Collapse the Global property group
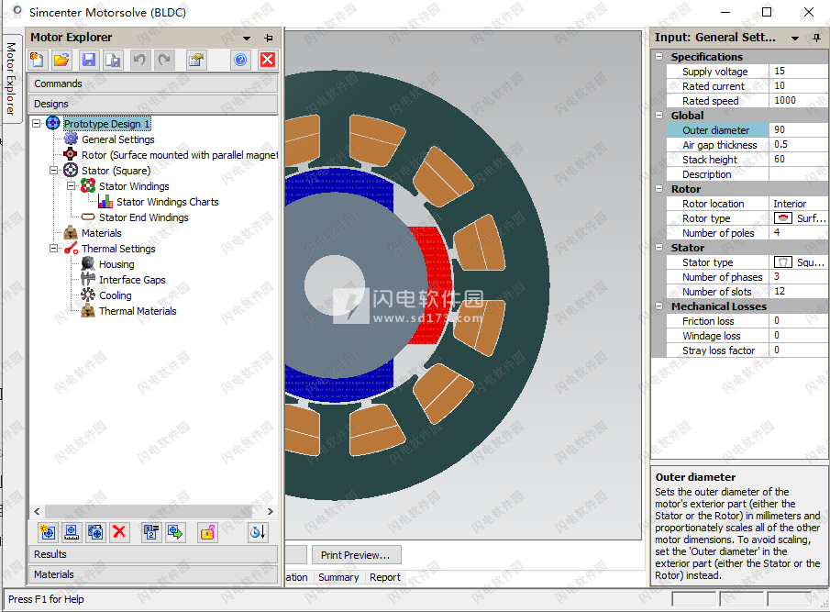This screenshot has width=830, height=612. pyautogui.click(x=659, y=115)
